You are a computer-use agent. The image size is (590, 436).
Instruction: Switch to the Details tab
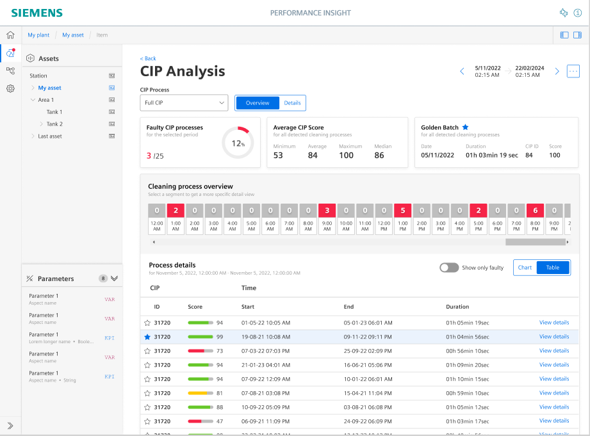tap(292, 102)
